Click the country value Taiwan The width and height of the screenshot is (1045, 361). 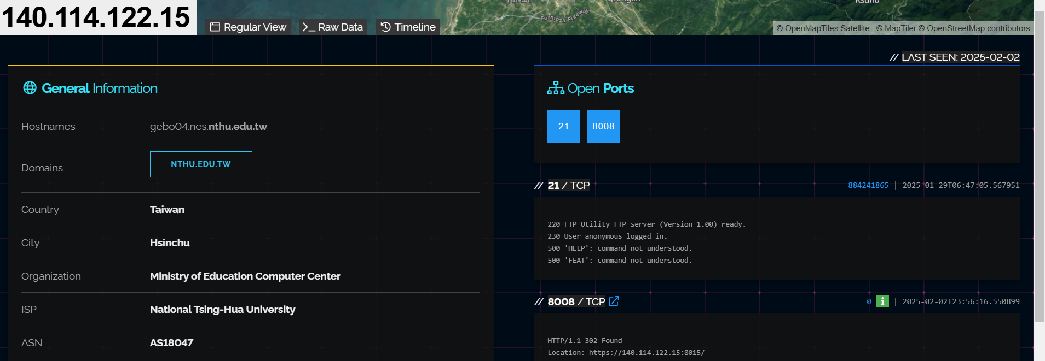click(167, 210)
